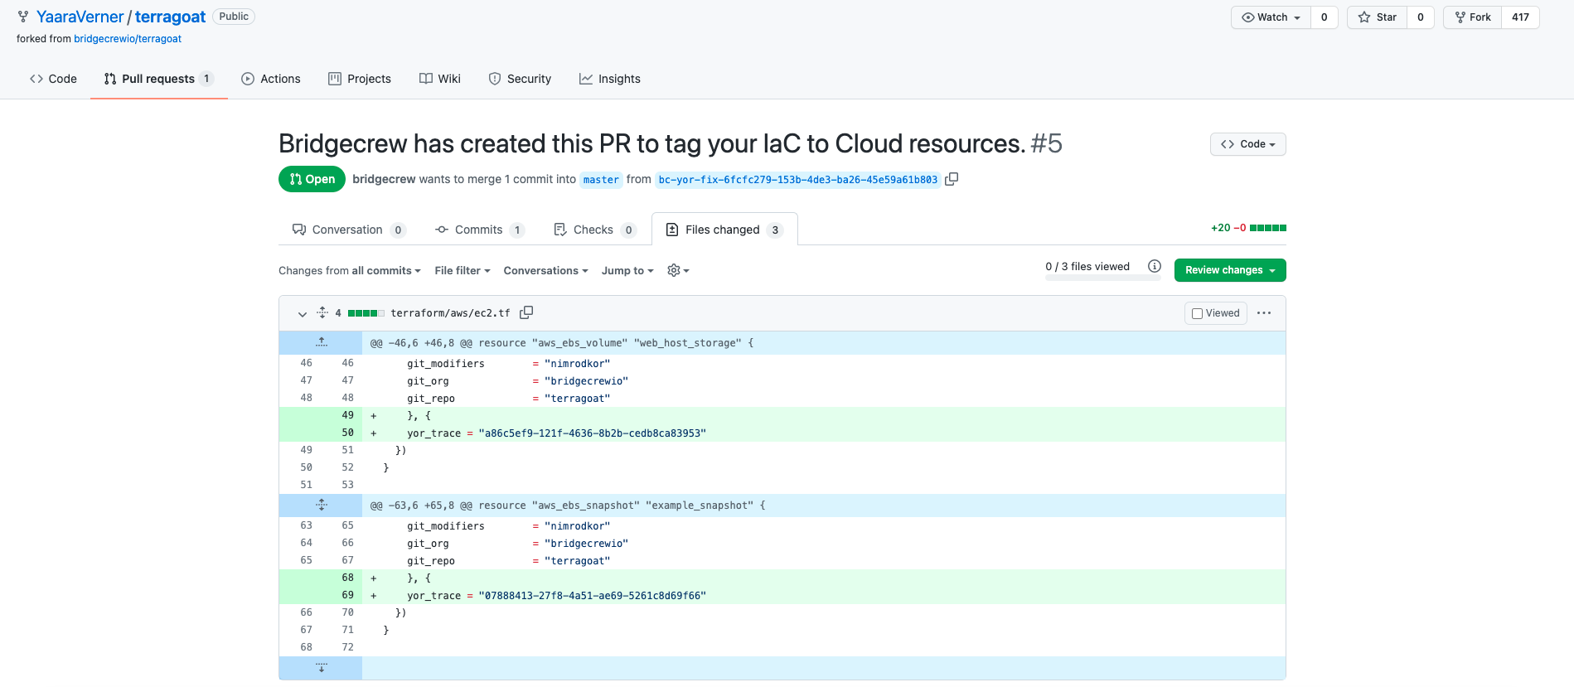Screen dimensions: 1574x687
Task: Open the ec2.tf file options ellipsis menu
Action: click(x=1264, y=313)
